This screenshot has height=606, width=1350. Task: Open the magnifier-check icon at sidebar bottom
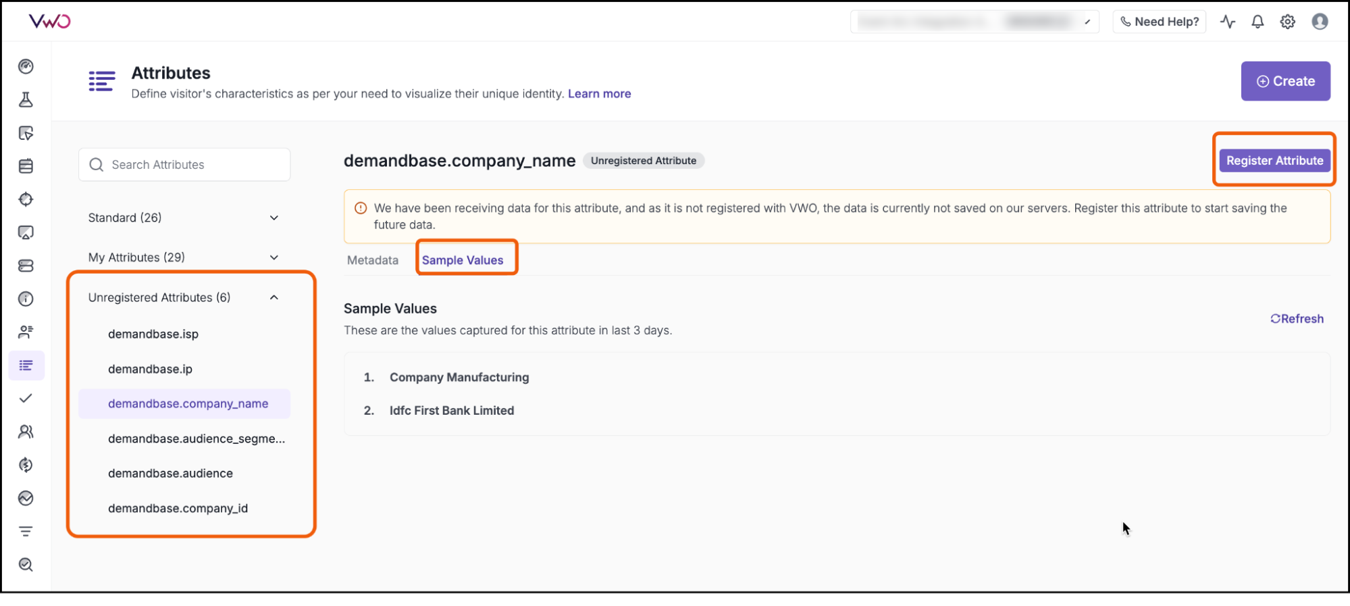(26, 565)
